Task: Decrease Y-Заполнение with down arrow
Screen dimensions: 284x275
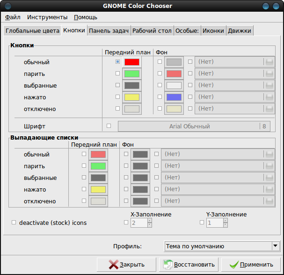Action: click(226, 225)
